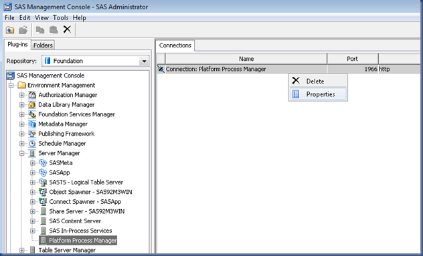Open the File menu
The image size is (423, 256).
coord(9,18)
